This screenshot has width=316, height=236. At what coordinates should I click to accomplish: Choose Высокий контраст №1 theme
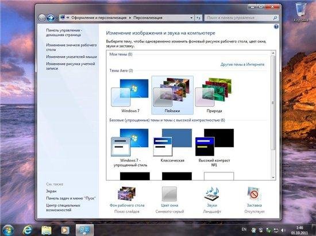pos(214,148)
